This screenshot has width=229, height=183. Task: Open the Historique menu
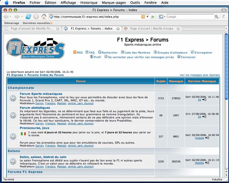(89, 2)
